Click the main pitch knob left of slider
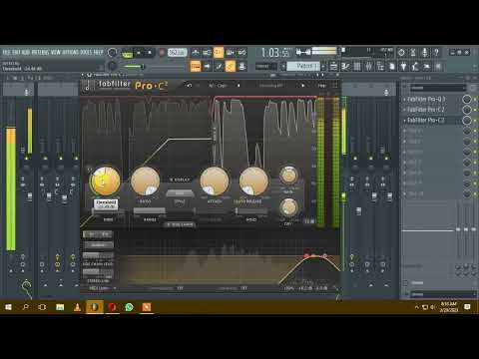This screenshot has height=359, width=479. click(113, 66)
